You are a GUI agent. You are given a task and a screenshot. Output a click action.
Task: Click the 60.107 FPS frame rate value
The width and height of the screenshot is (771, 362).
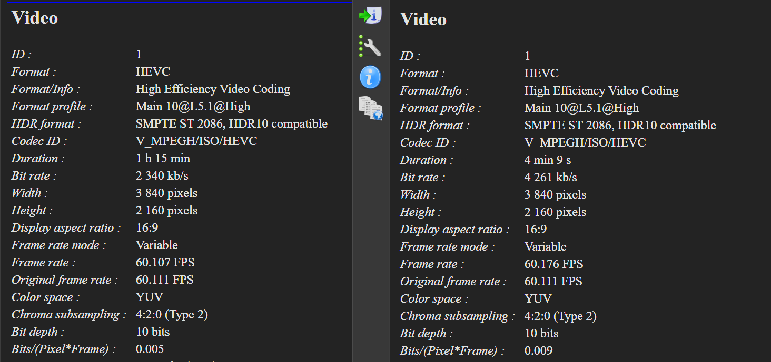165,262
